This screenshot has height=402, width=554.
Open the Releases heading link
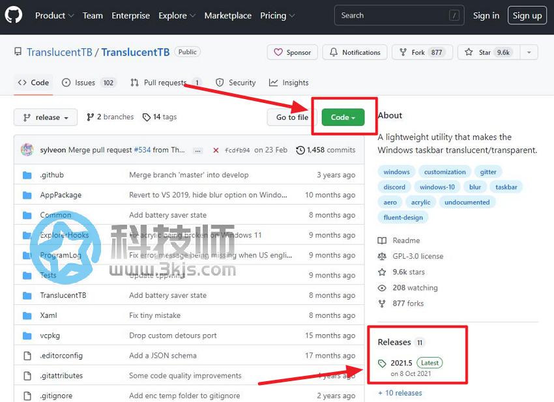click(x=394, y=342)
